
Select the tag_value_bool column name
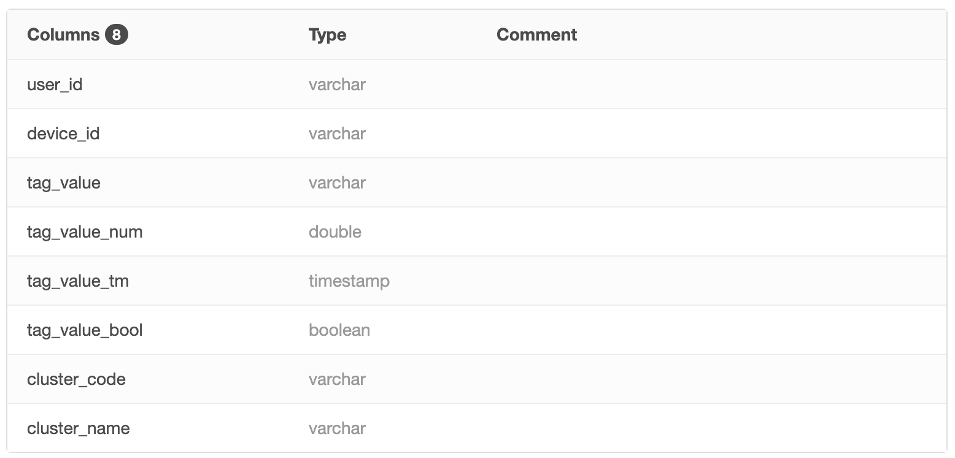tap(85, 330)
